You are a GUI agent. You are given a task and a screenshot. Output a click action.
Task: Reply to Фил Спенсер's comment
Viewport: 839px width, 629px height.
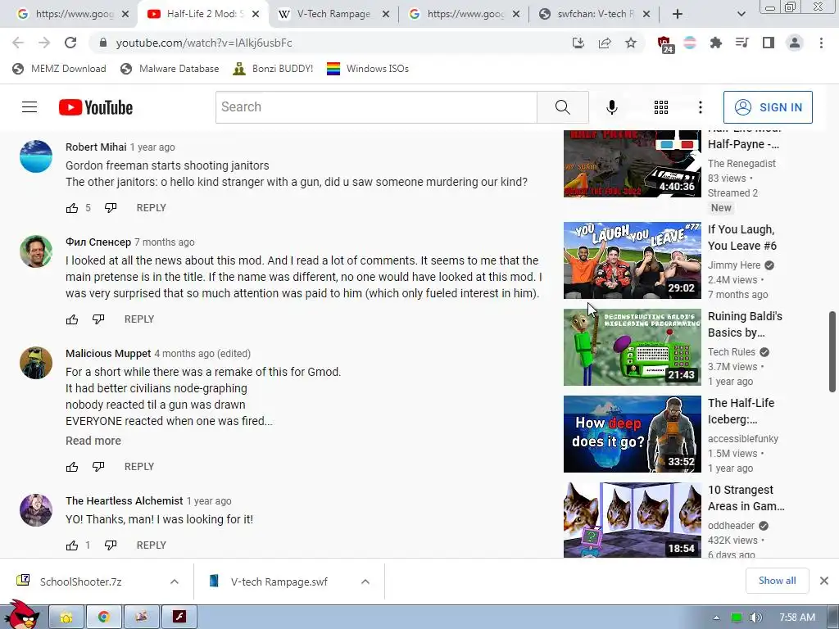(x=139, y=319)
